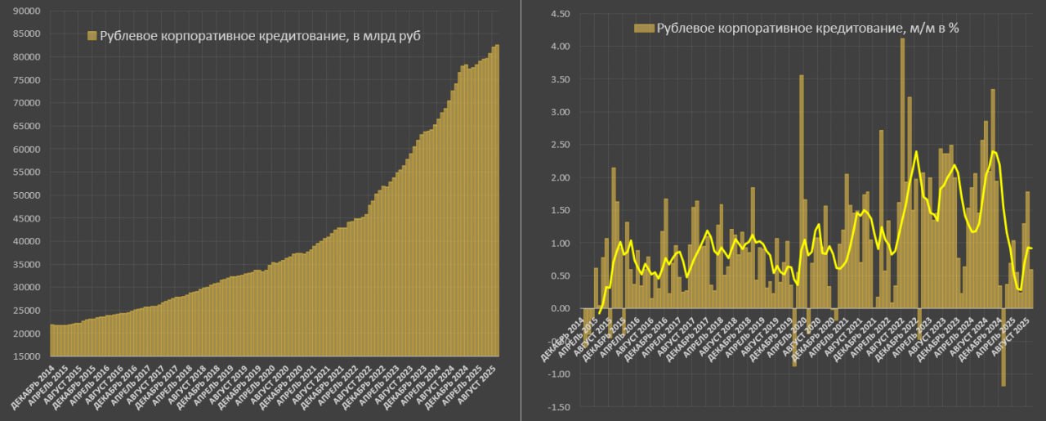The width and height of the screenshot is (1046, 421).
Task: Click the 4.50 y-axis label
Action: (x=559, y=14)
